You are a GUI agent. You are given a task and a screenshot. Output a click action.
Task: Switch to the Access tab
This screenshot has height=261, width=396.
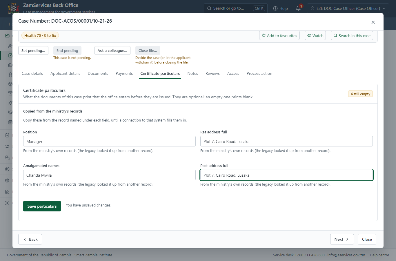click(x=233, y=73)
